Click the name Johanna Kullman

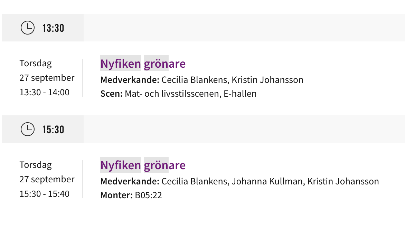[x=267, y=181]
